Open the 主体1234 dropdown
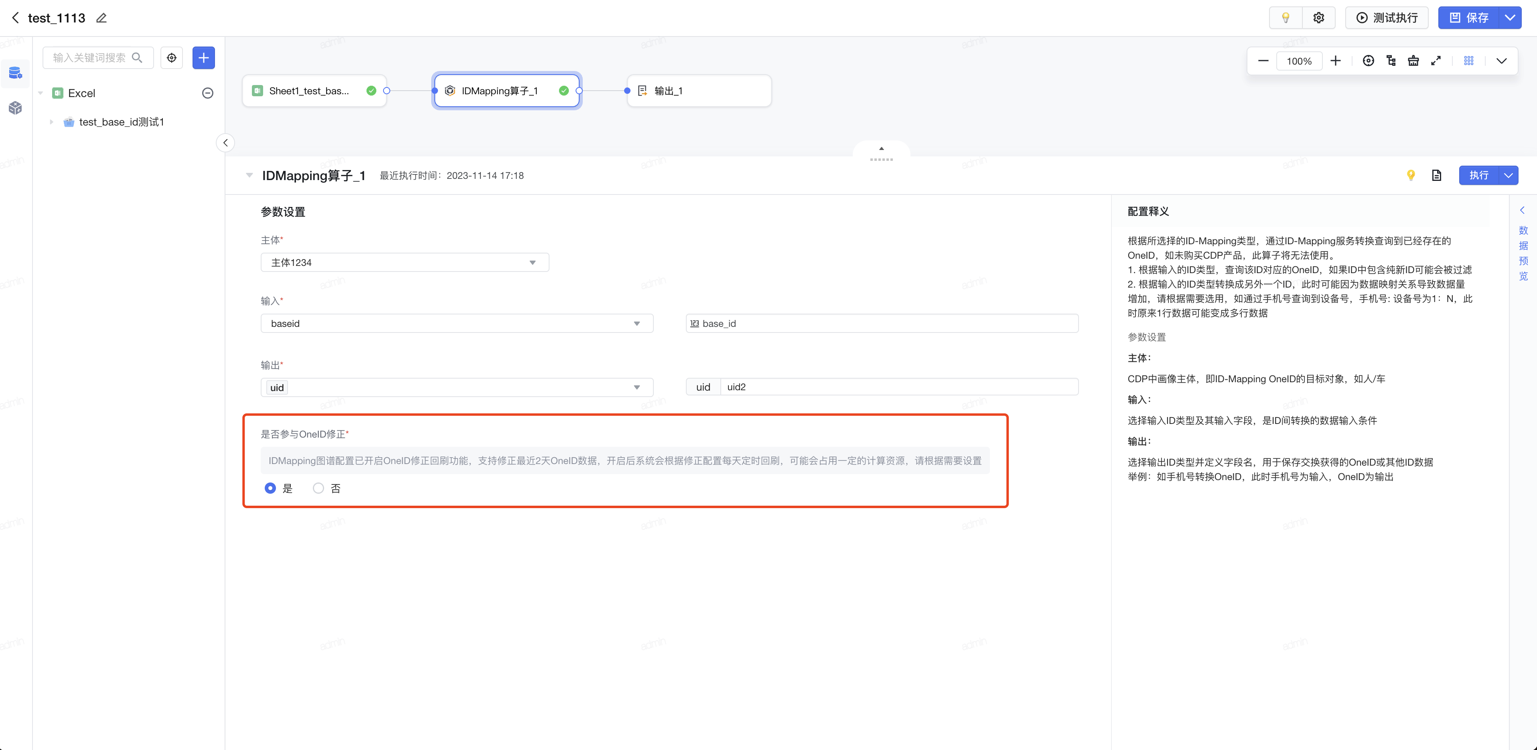The image size is (1537, 750). [x=405, y=263]
